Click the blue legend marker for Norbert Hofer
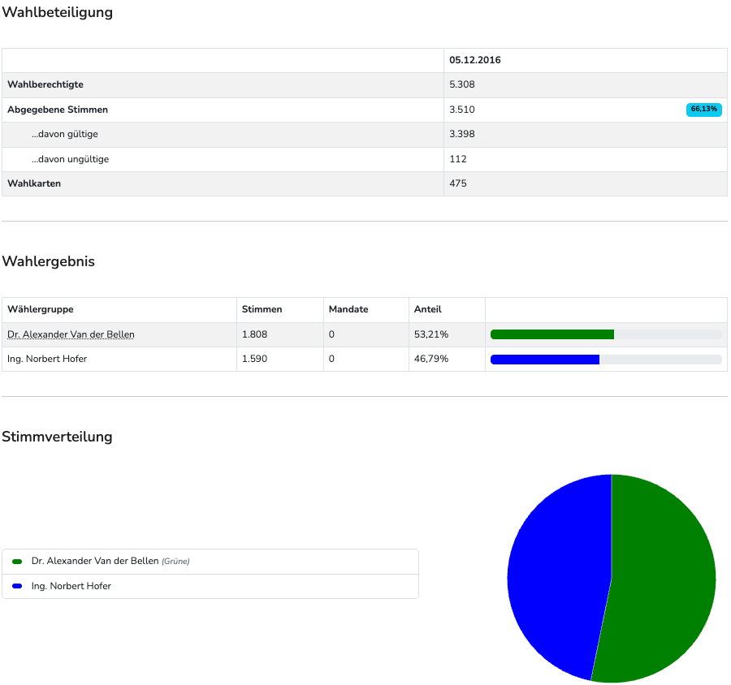The image size is (731, 685). coord(17,586)
